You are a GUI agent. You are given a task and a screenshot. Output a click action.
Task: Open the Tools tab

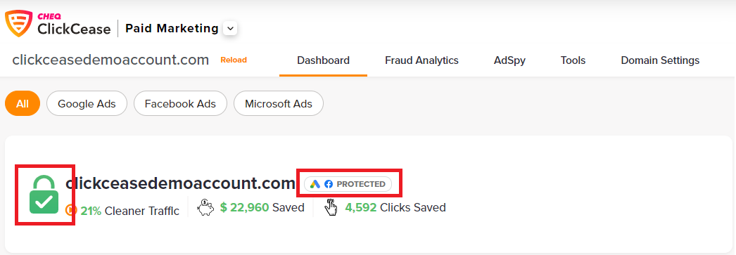pos(573,60)
